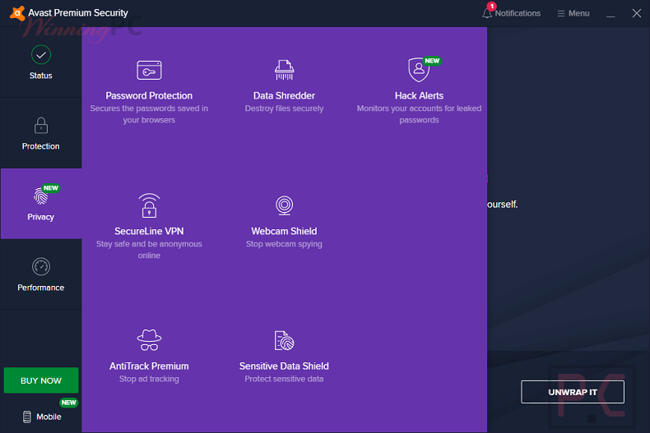Click the Status checkmark icon
Viewport: 650px width, 433px height.
41,55
